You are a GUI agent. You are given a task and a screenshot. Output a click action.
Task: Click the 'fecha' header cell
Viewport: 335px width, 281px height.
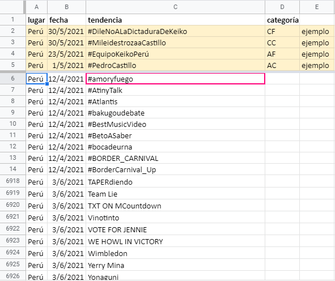(x=67, y=20)
